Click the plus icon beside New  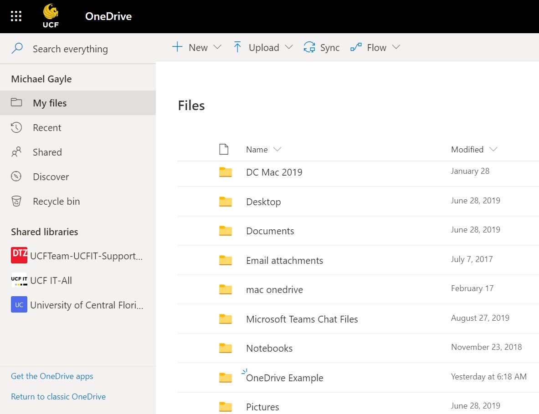pos(177,47)
